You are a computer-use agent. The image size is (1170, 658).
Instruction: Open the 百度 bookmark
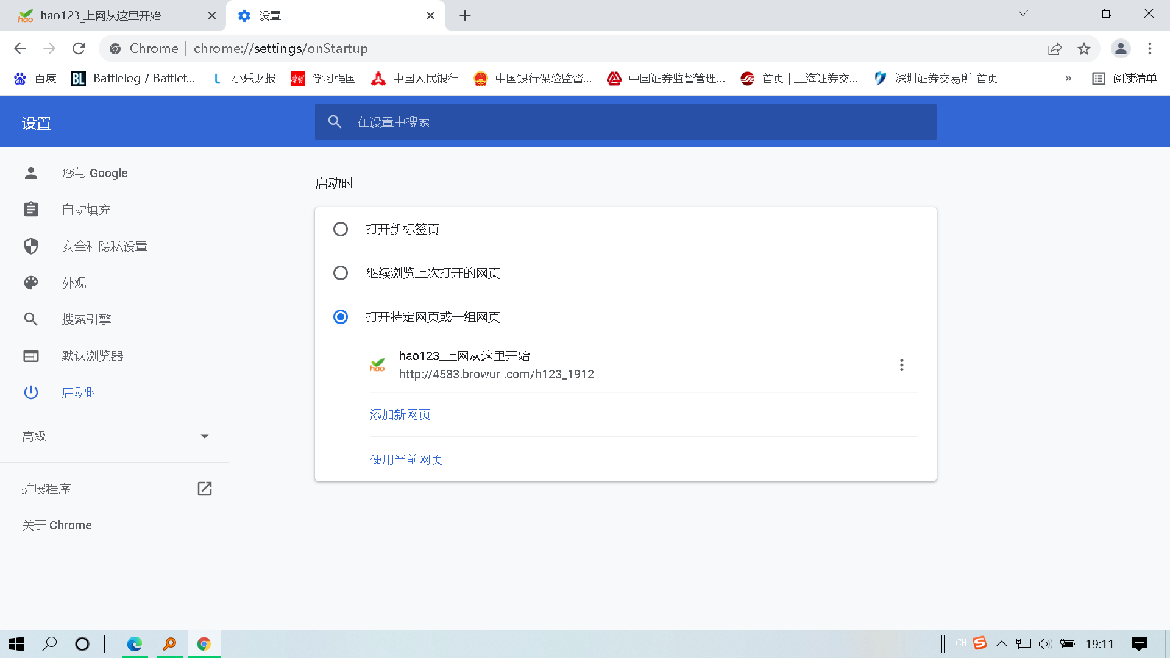[x=35, y=79]
